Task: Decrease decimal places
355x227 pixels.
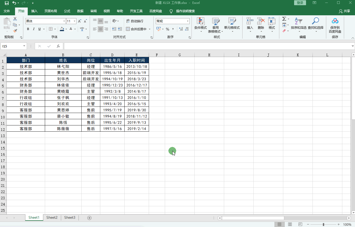Action: 187,29
